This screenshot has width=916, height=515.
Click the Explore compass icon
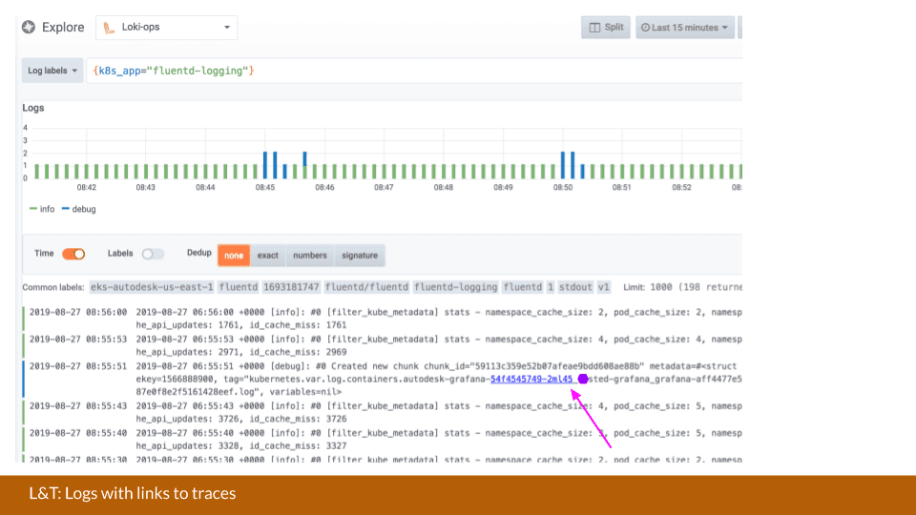29,27
